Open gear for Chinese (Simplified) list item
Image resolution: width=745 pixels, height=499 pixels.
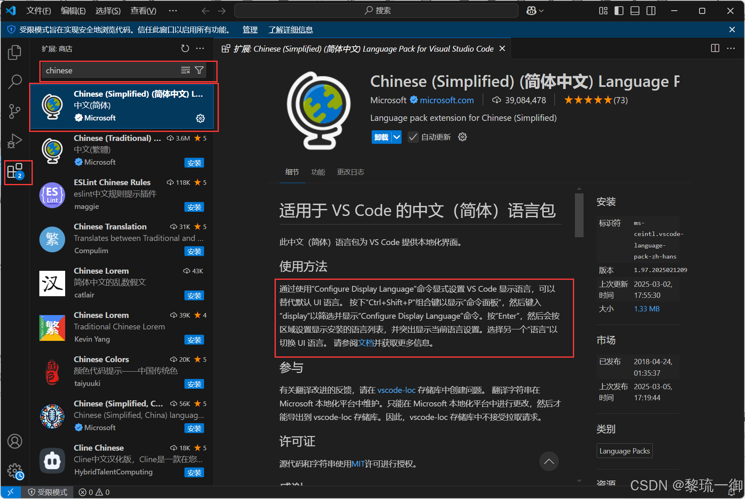[x=200, y=118]
